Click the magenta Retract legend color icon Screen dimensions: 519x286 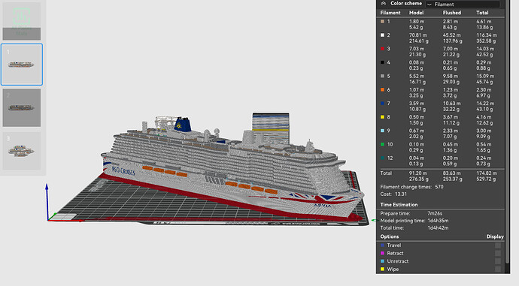pyautogui.click(x=383, y=253)
